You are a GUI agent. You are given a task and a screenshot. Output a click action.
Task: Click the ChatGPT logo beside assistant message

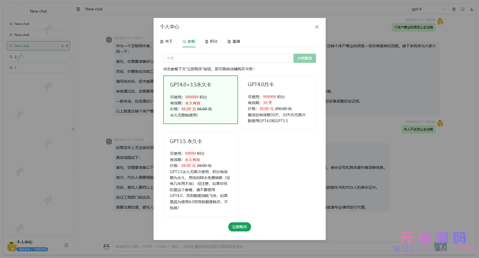(x=109, y=39)
